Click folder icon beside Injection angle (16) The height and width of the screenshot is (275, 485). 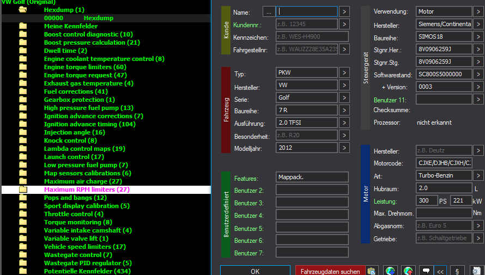coord(23,132)
